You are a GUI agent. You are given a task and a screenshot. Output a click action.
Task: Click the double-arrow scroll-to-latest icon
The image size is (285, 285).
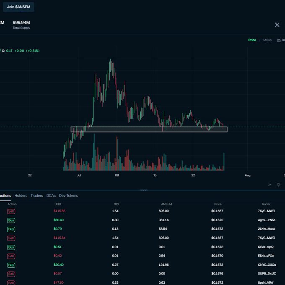(269, 185)
